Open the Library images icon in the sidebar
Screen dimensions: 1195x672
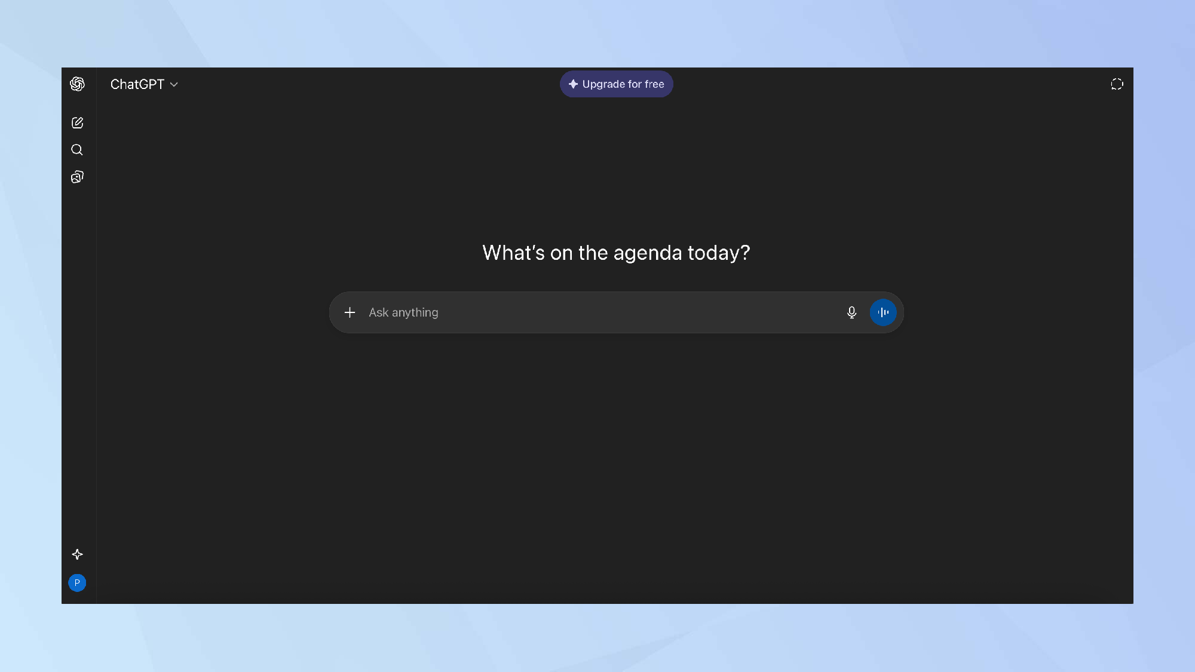tap(77, 177)
